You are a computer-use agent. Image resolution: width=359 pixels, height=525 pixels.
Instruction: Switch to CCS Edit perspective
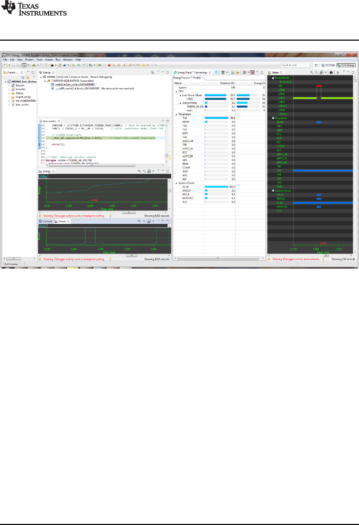coord(328,65)
